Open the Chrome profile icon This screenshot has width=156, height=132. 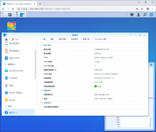click(x=148, y=9)
